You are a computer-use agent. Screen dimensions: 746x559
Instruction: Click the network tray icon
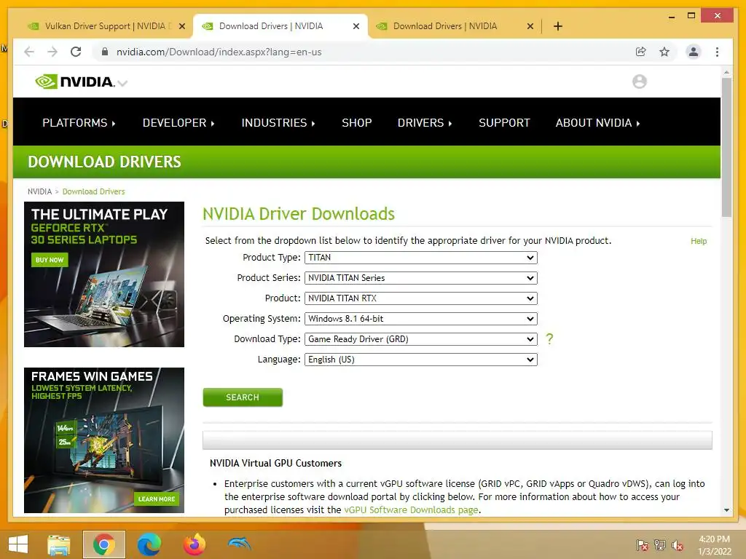pos(659,545)
